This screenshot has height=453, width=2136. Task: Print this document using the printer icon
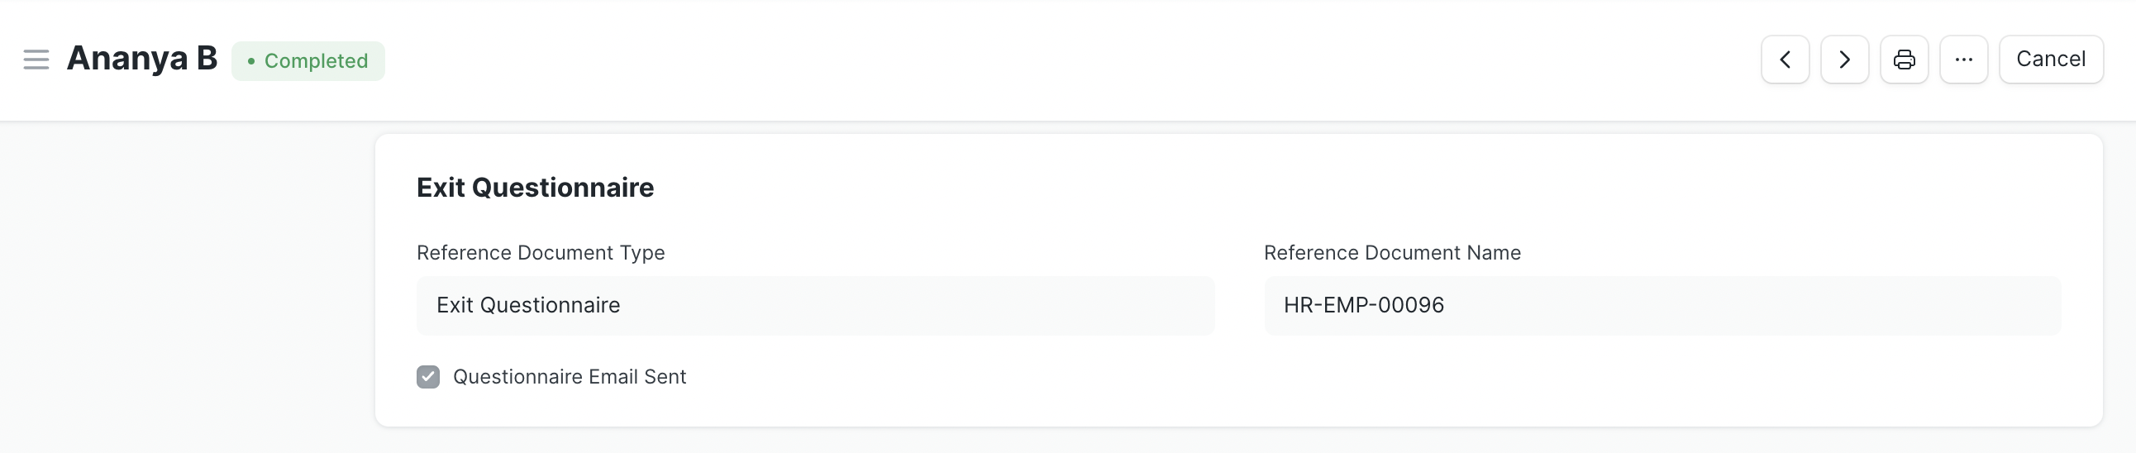point(1904,60)
